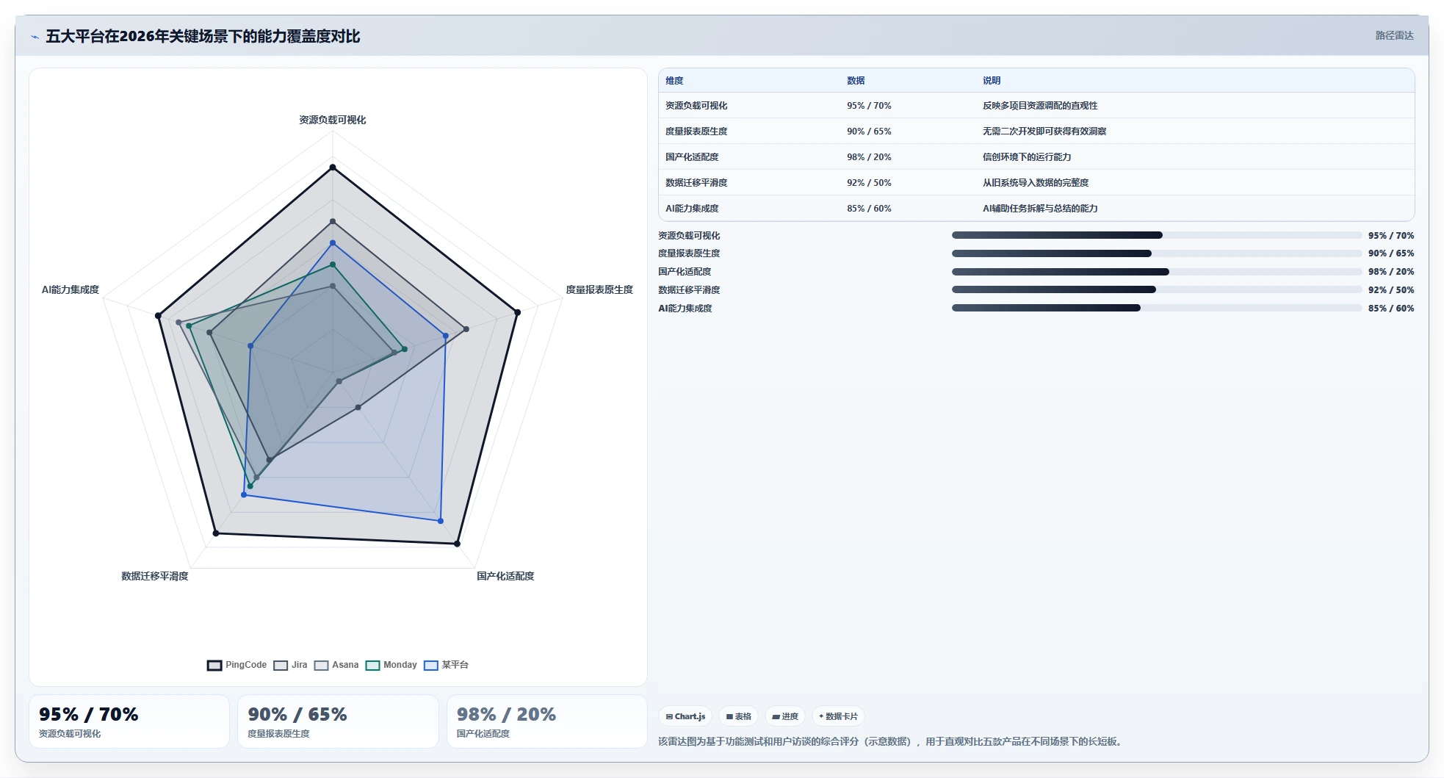Click the chart title heading
This screenshot has width=1444, height=778.
pyautogui.click(x=203, y=36)
